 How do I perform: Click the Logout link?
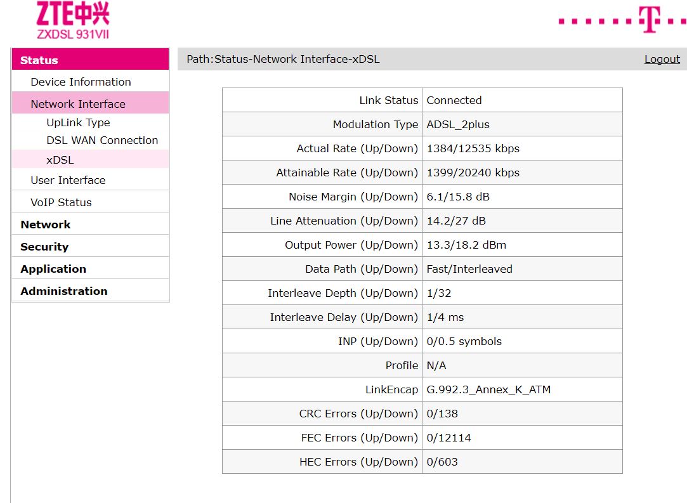(662, 59)
